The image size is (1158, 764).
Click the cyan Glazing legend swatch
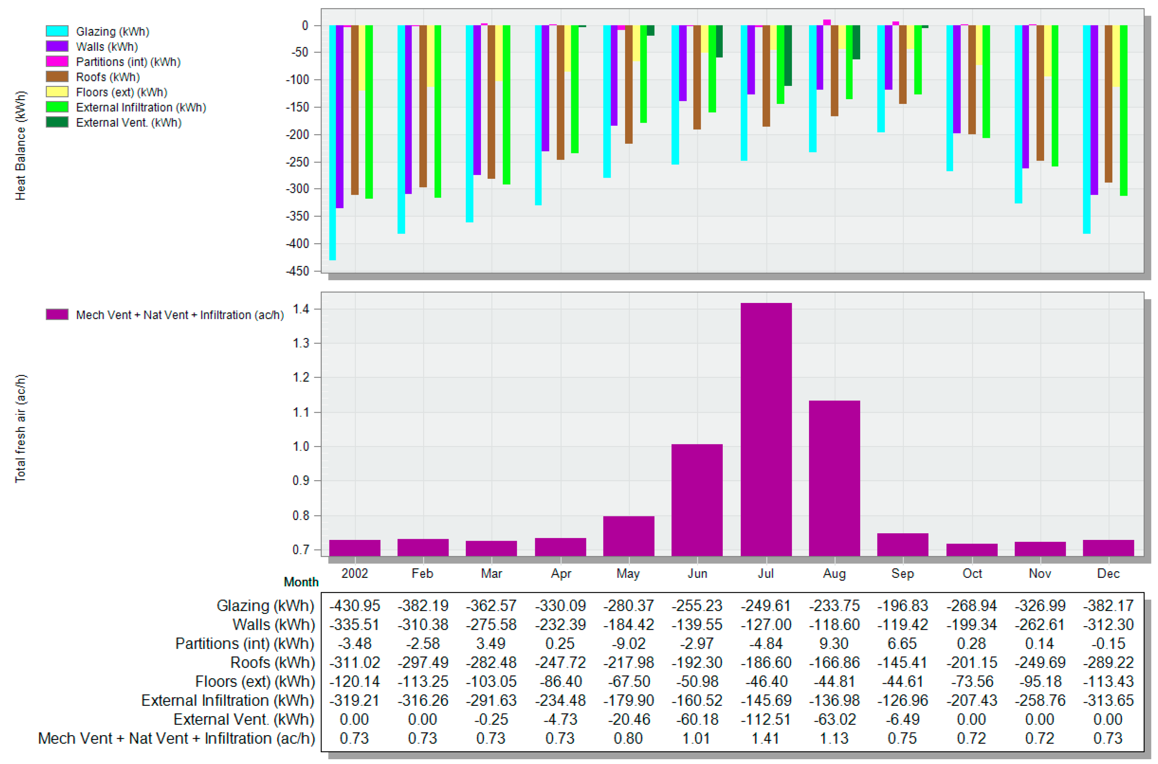click(x=57, y=31)
